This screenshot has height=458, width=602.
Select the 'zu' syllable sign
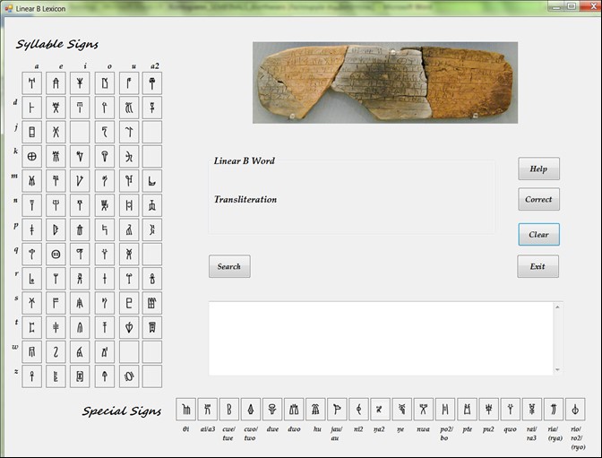pos(129,376)
